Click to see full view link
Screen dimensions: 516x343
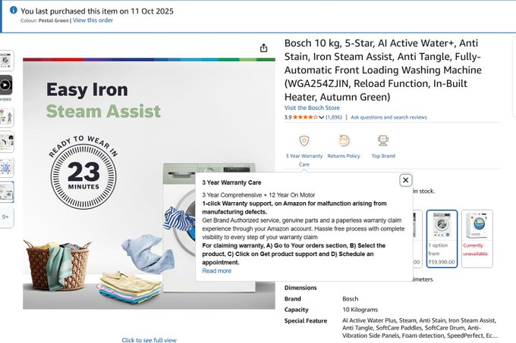(x=149, y=340)
